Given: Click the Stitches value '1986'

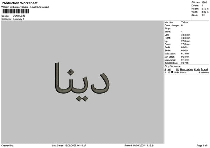Looking at the screenshot, I should click(204, 2).
